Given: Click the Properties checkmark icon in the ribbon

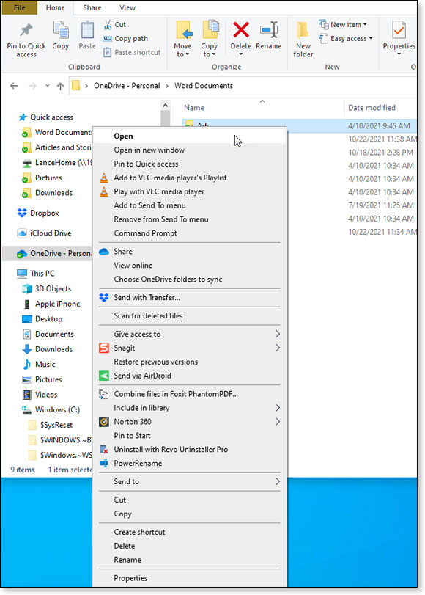Looking at the screenshot, I should 399,30.
